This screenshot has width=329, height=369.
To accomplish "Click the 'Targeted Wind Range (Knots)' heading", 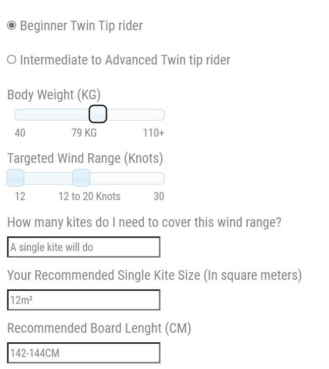I will (85, 158).
